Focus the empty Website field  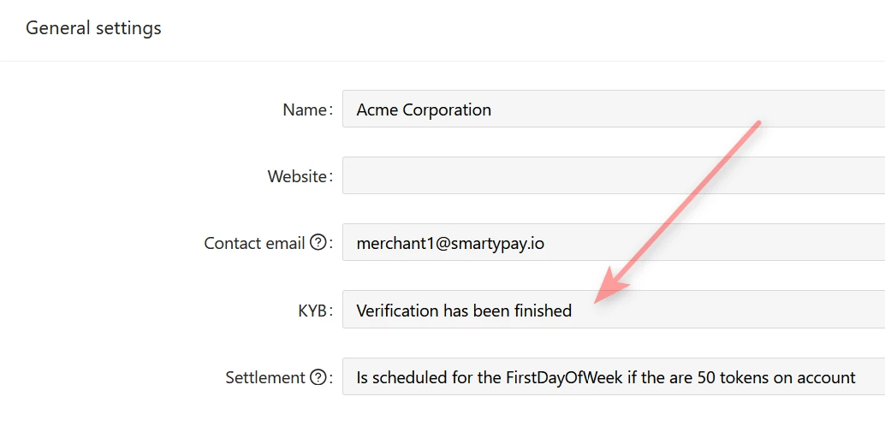tap(613, 176)
